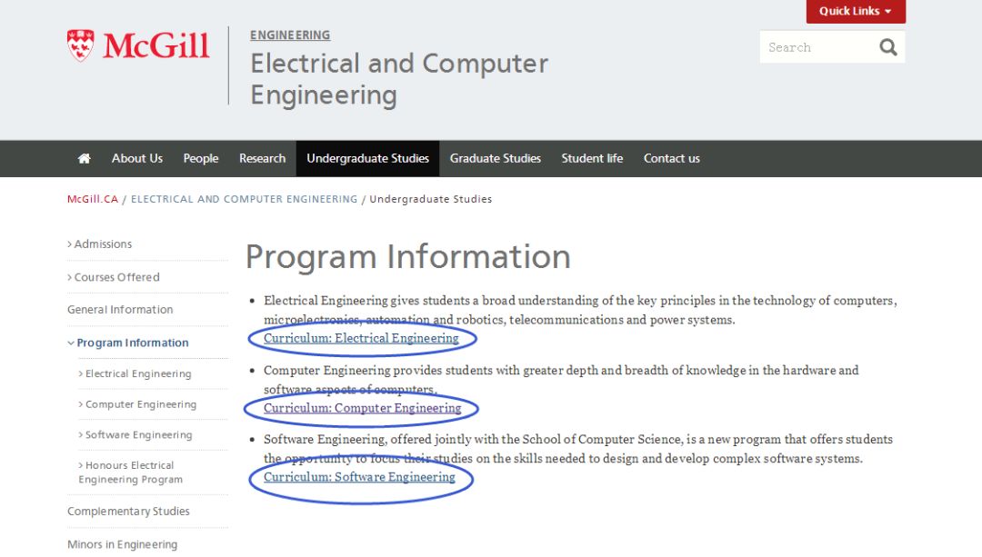Open the About Us menu item
The image size is (982, 557).
pos(137,158)
